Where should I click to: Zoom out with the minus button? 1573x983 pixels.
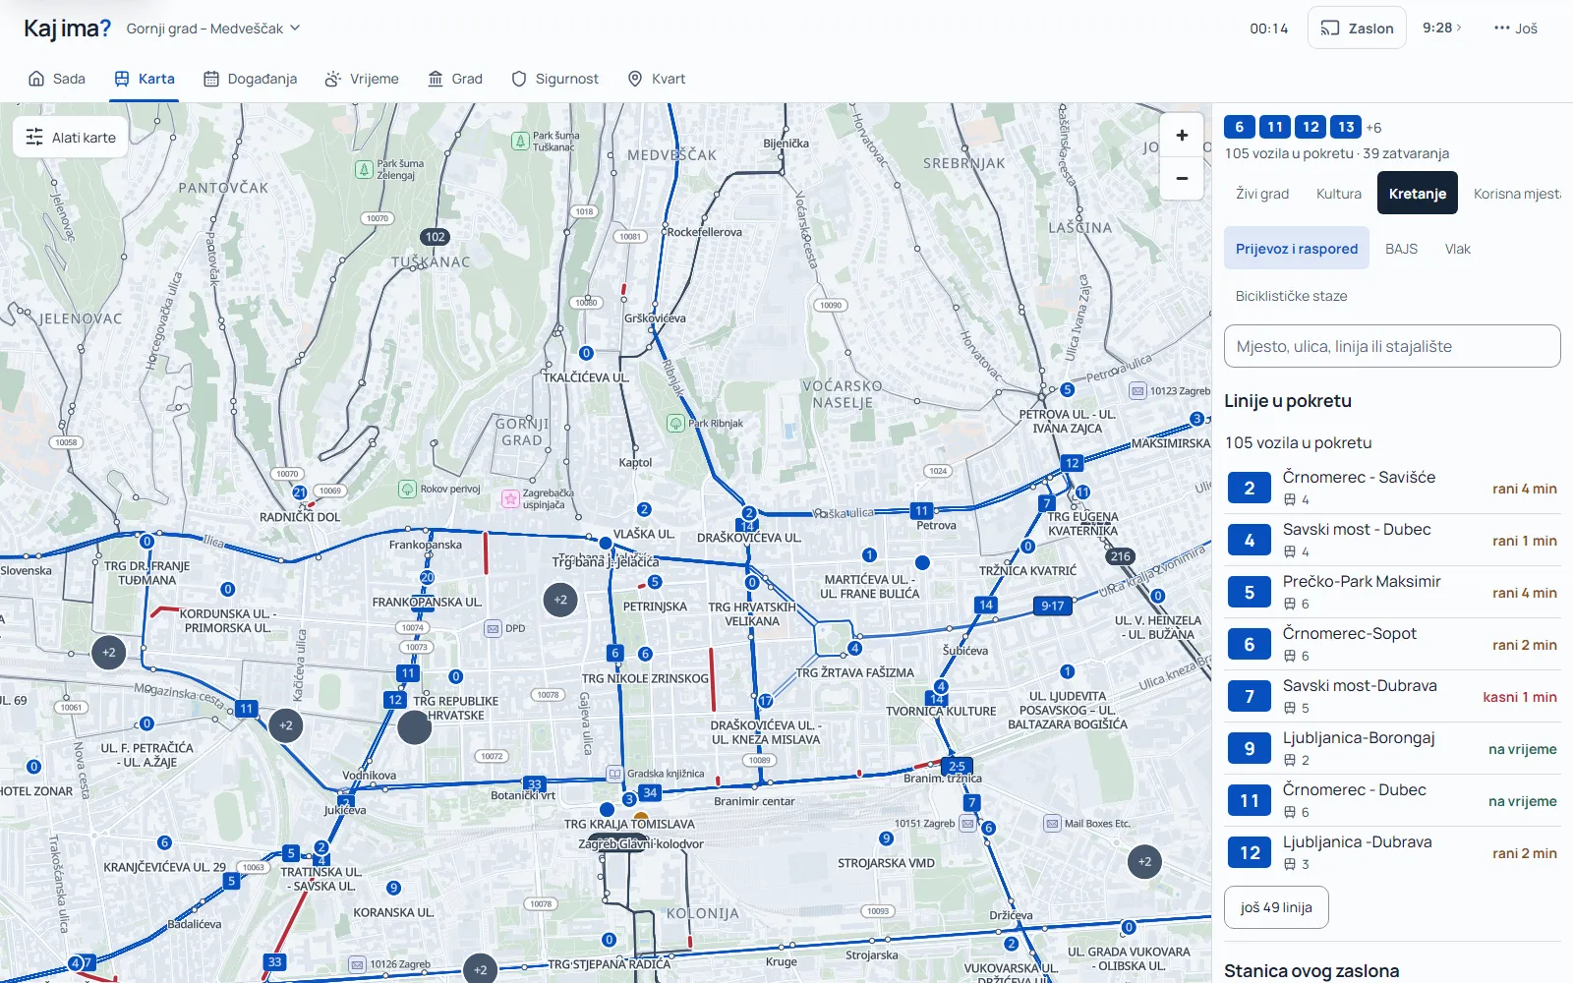click(x=1182, y=179)
